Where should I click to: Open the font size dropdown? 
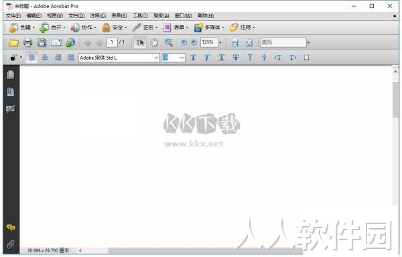click(173, 58)
